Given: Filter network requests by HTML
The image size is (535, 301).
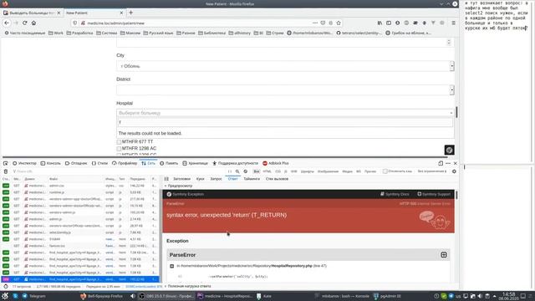Looking at the screenshot, I should [x=267, y=171].
